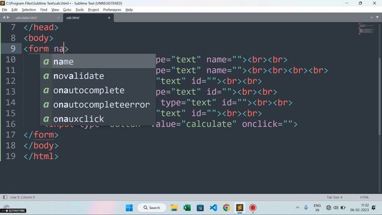Go to previous tab with left arrow
Screen dimensions: 382x215
[4, 17]
